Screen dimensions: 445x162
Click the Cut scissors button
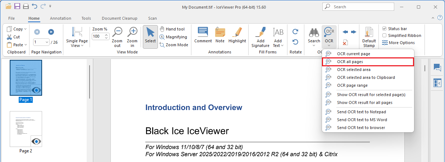[x=13, y=37]
